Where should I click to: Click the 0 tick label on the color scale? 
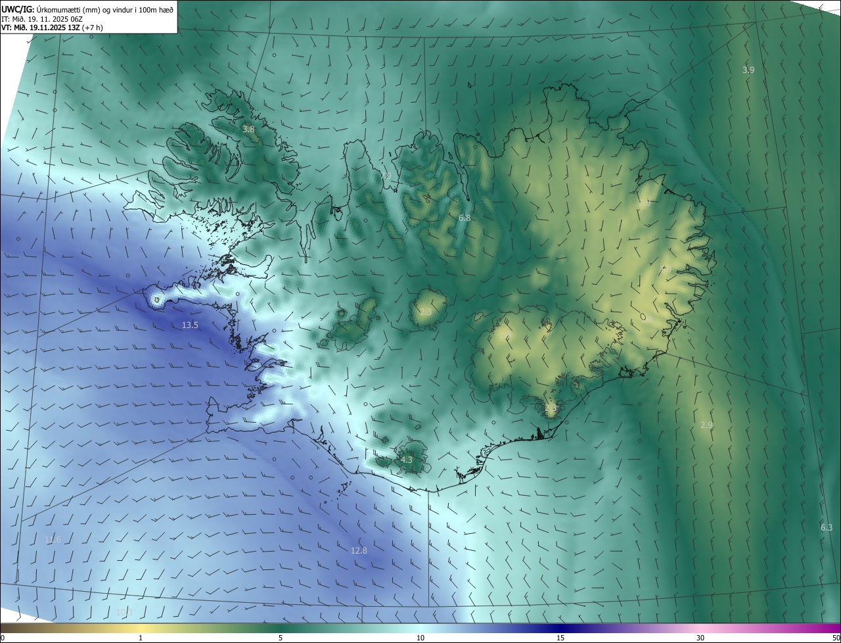point(3,638)
